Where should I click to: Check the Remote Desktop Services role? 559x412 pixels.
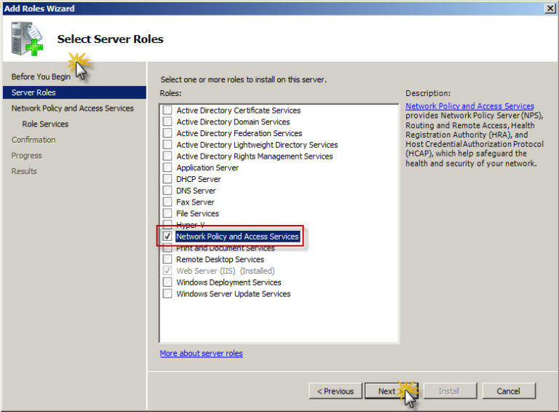click(167, 259)
